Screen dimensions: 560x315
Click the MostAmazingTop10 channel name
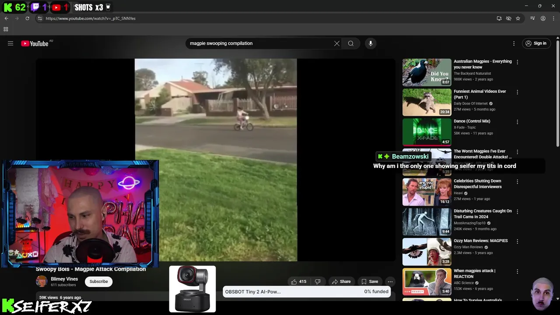pos(470,223)
